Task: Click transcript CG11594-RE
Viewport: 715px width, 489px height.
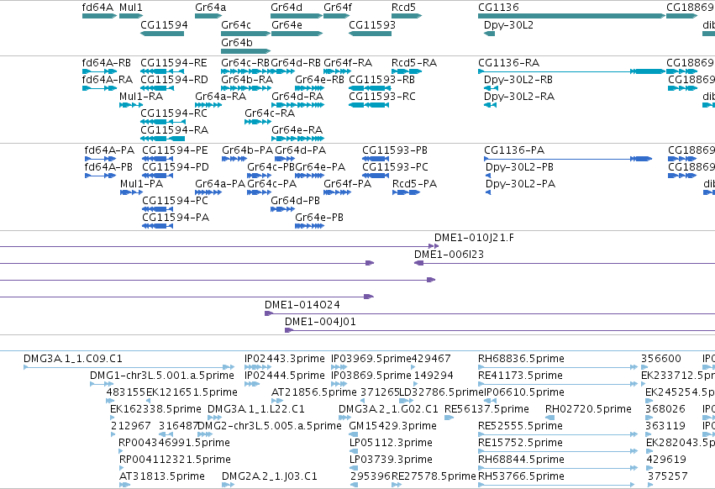Action: [174, 63]
